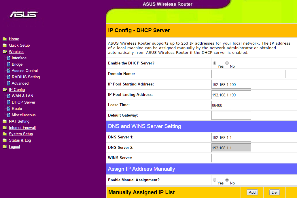
Task: Click the Lease Time field
Action: coord(221,105)
